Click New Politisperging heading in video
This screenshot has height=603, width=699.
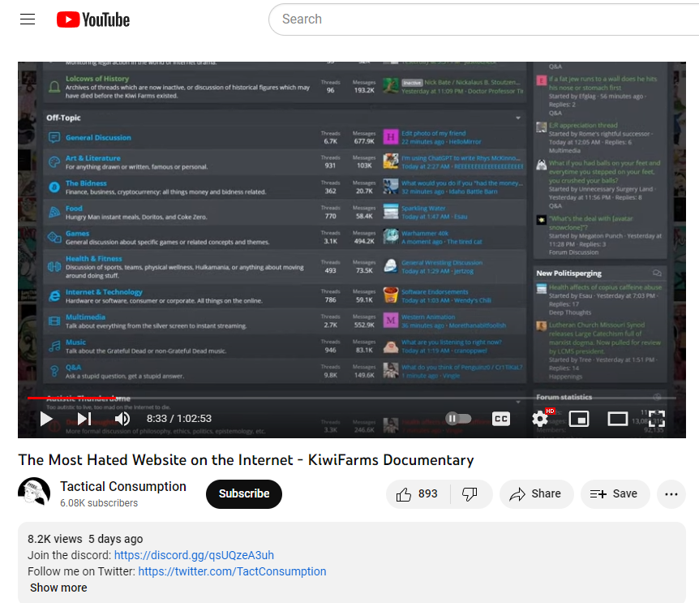pyautogui.click(x=568, y=273)
